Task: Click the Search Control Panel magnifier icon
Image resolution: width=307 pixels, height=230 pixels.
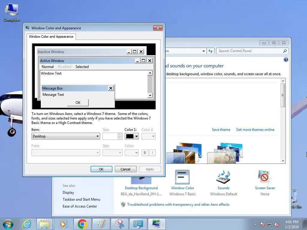Action: pyautogui.click(x=285, y=51)
